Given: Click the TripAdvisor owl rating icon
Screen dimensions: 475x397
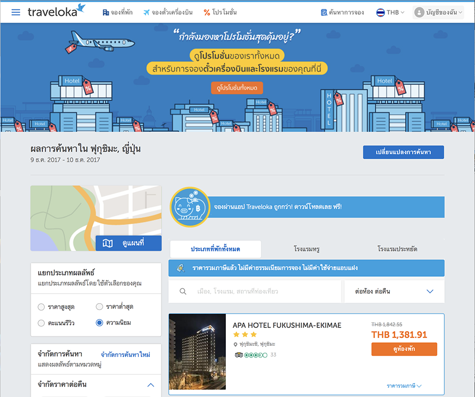Looking at the screenshot, I should point(239,355).
